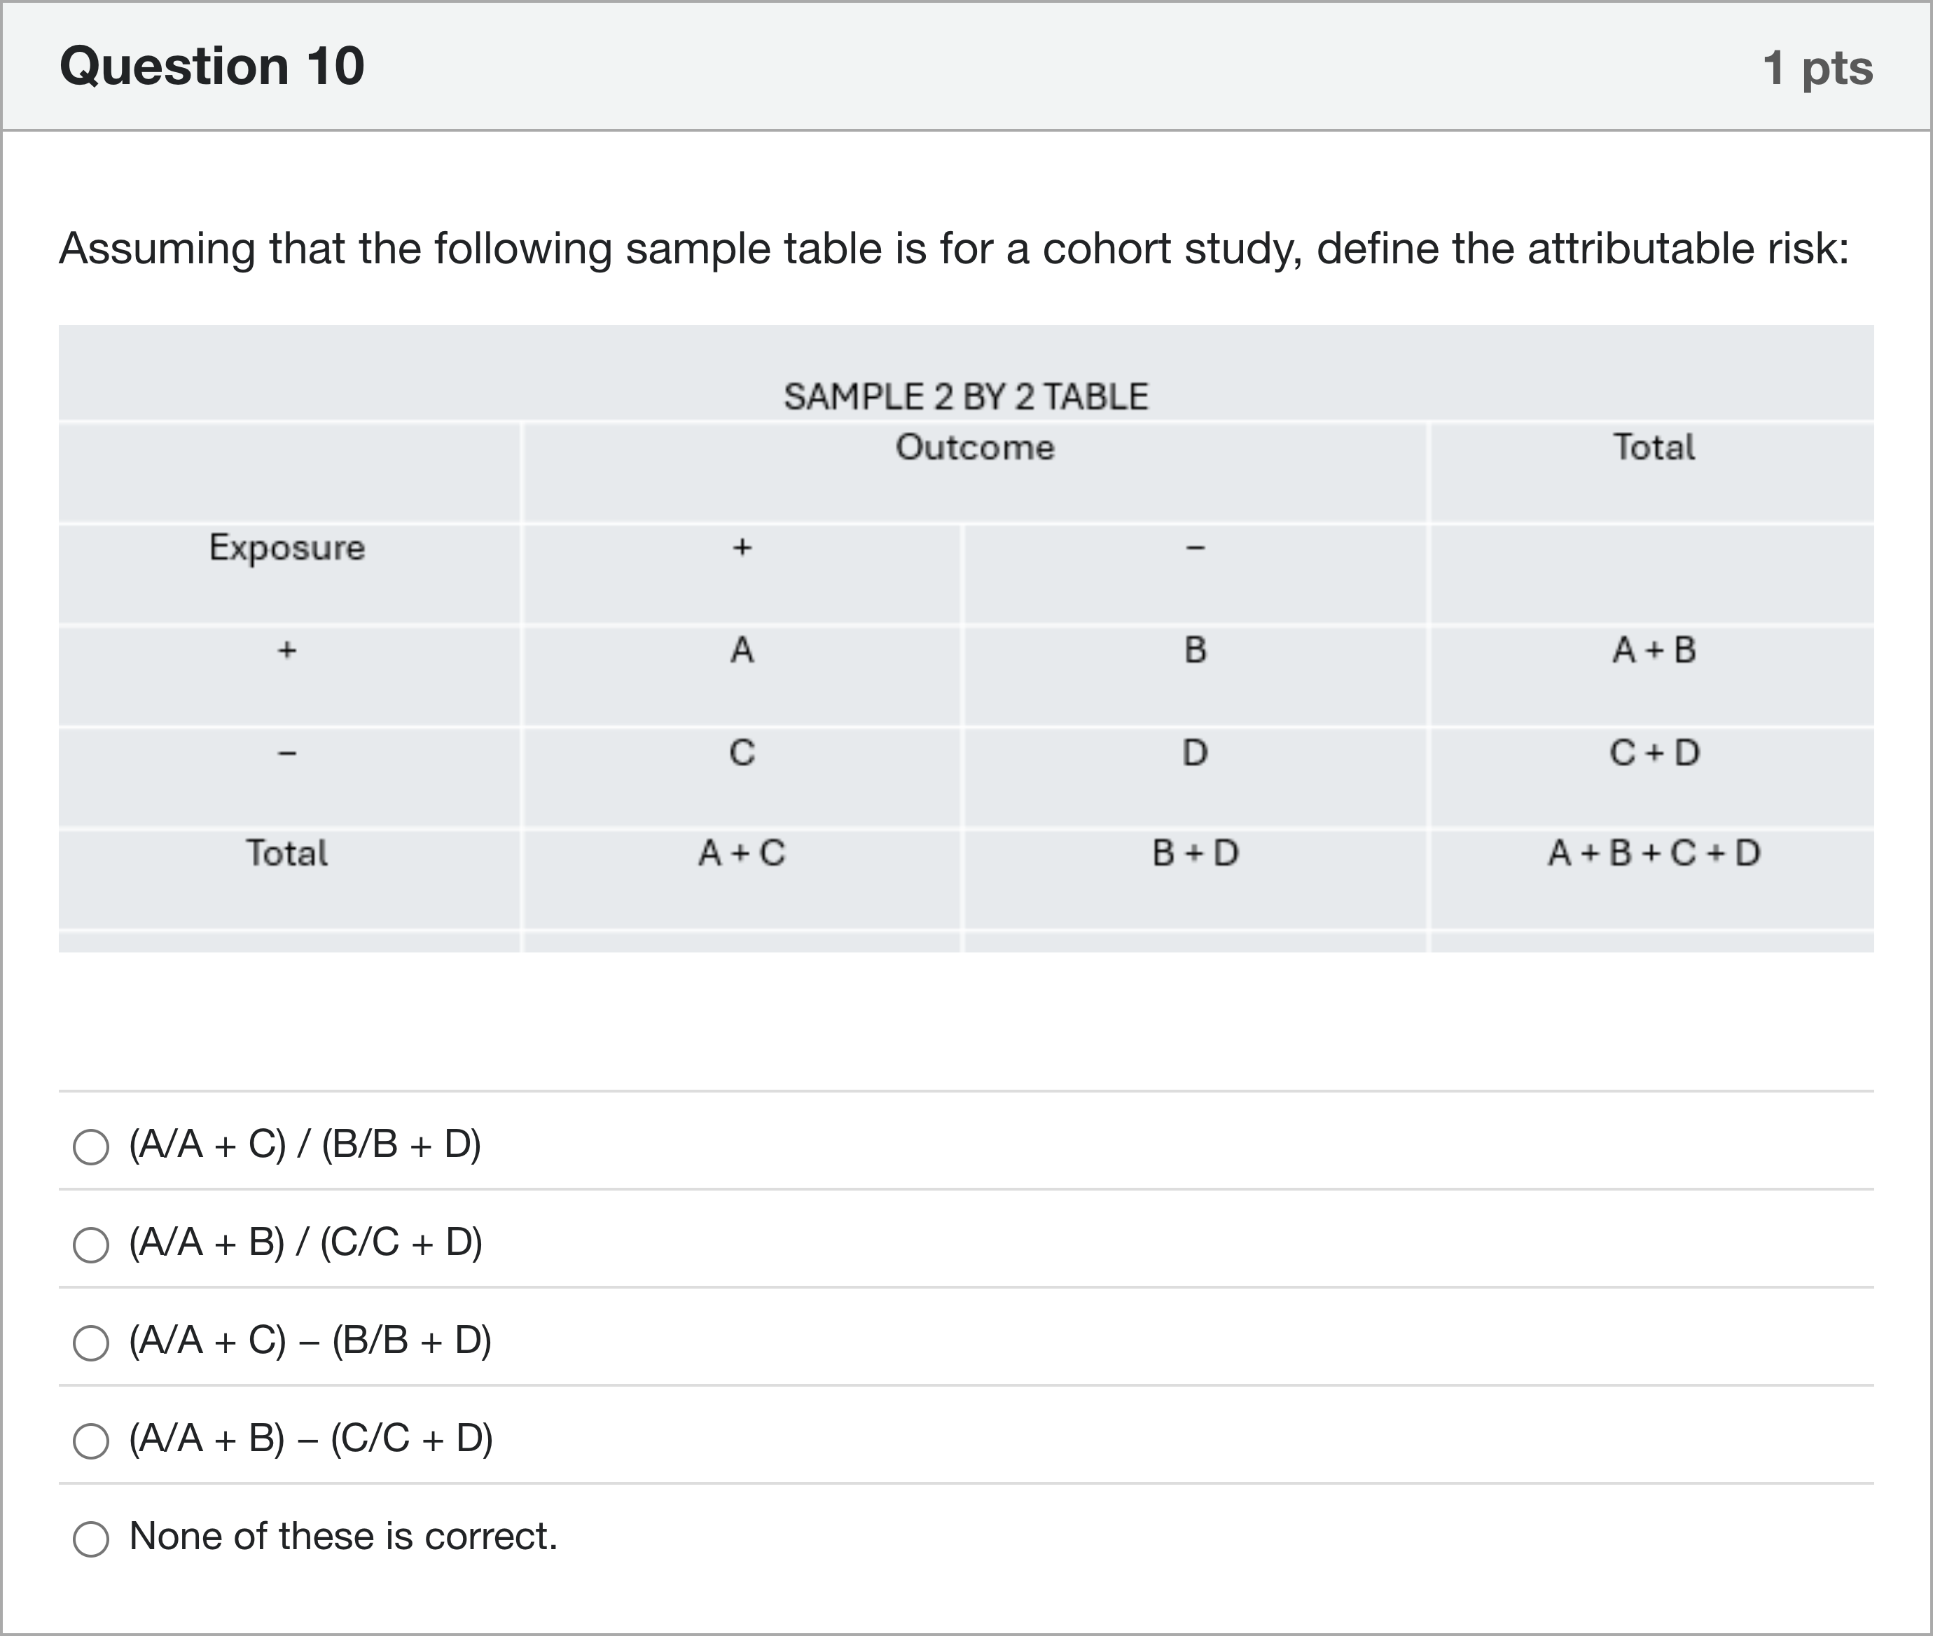This screenshot has width=1933, height=1636.
Task: Mark the (A/A + B) – (C/C + D) radio button
Action: 91,1441
